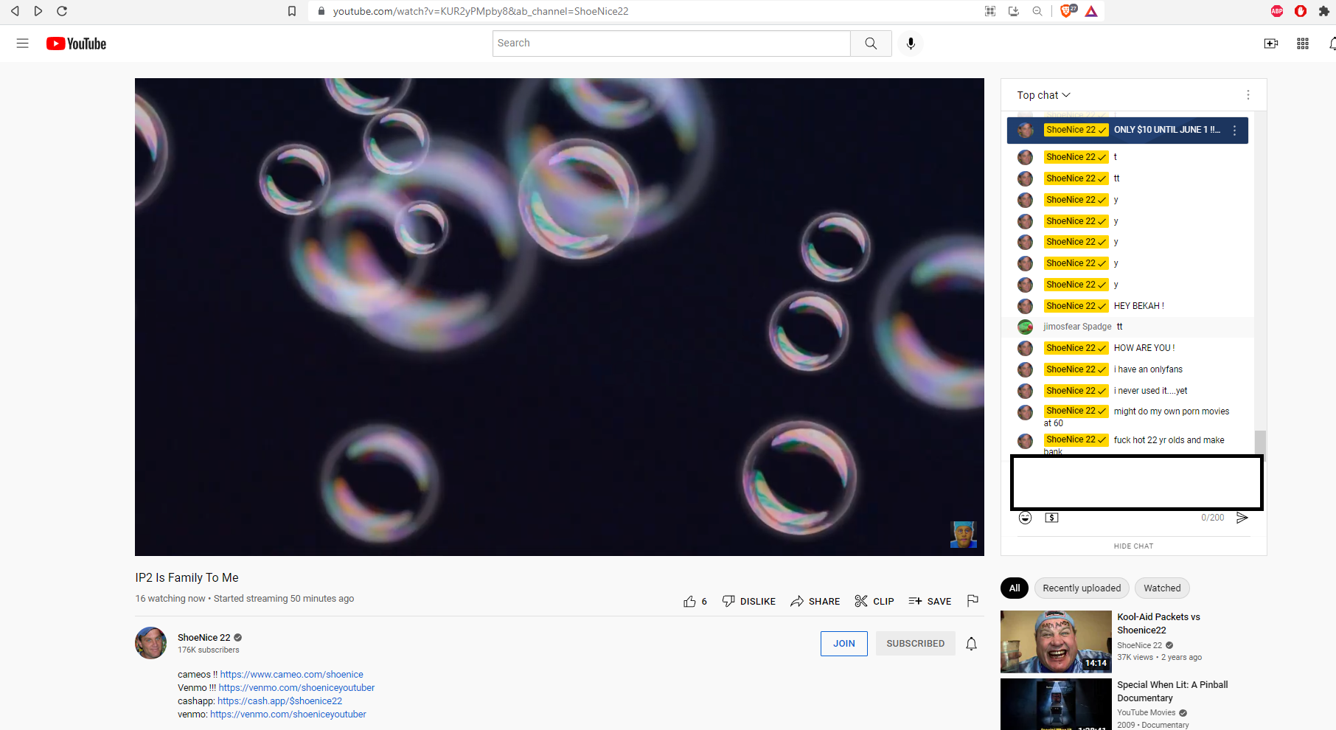Open the first venmo.com/shoeniceyoutuber link
The width and height of the screenshot is (1336, 730).
(296, 688)
